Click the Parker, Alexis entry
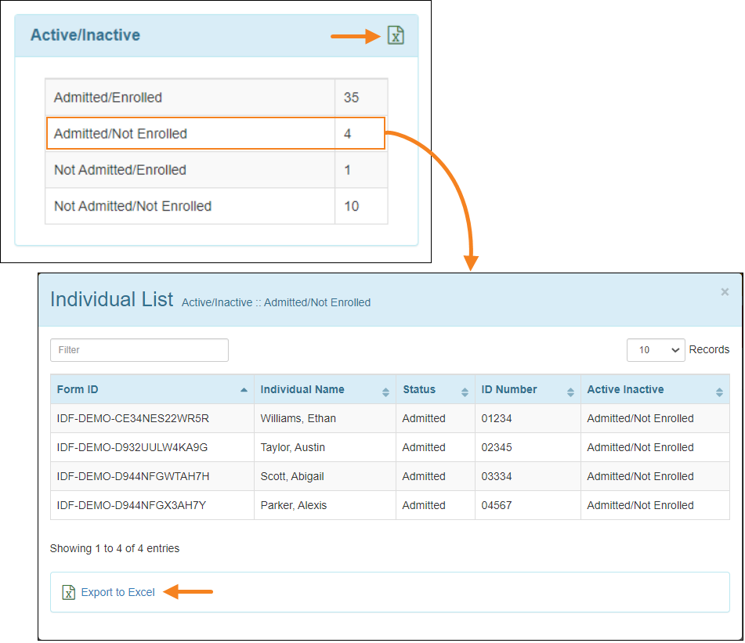Viewport: 745px width, 643px height. [x=294, y=506]
